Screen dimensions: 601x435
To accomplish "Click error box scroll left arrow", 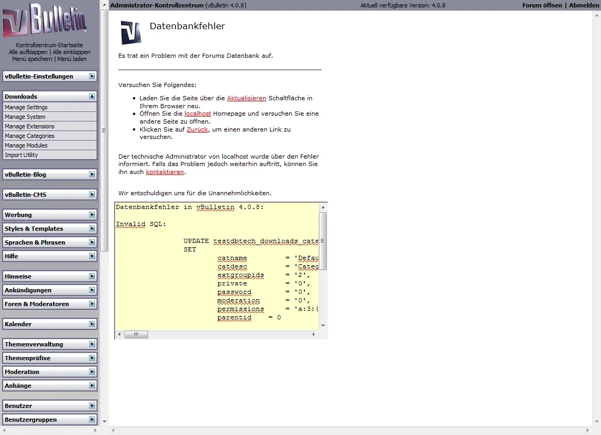I will pyautogui.click(x=119, y=334).
